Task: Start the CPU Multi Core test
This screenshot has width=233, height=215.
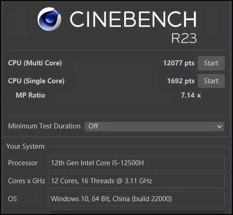Action: (211, 63)
